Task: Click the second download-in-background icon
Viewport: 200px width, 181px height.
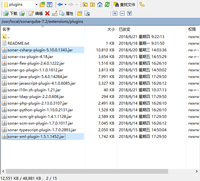Action: pos(22,13)
